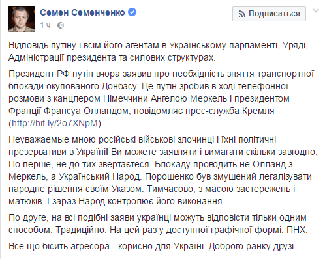Click the paragraph beginning 'Відповідь путіну'
The height and width of the screenshot is (259, 325).
click(x=158, y=51)
